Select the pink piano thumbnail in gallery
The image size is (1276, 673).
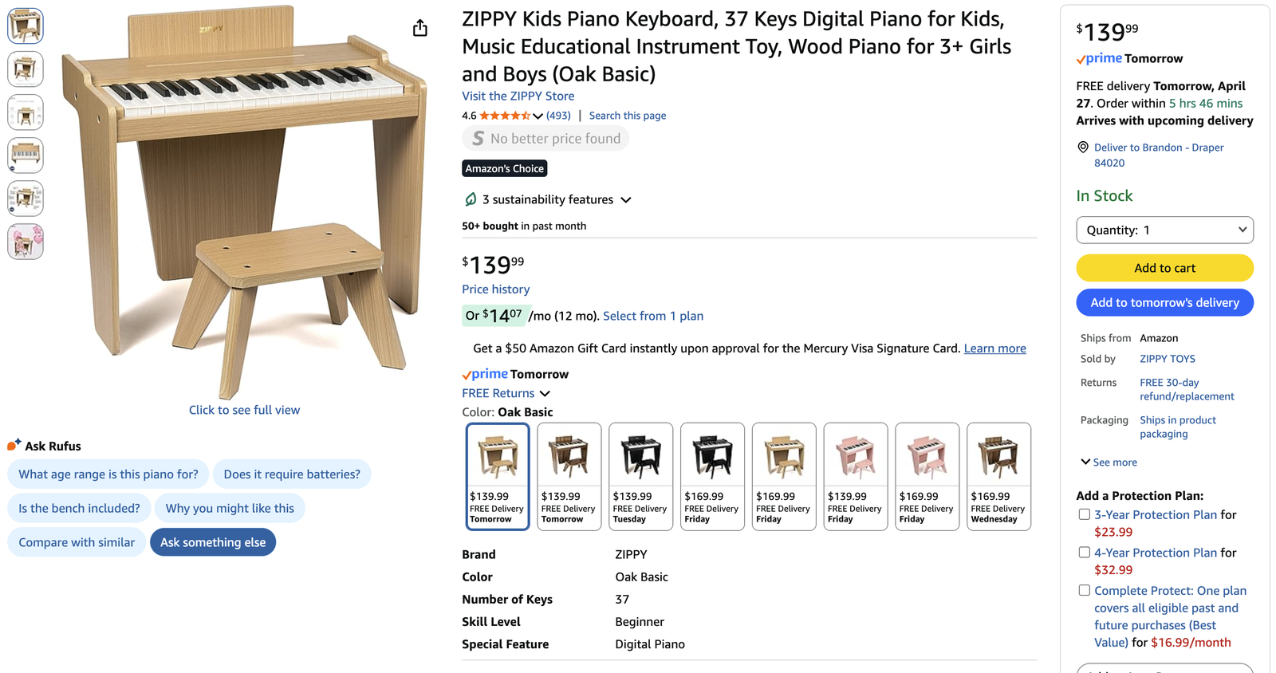coord(26,241)
